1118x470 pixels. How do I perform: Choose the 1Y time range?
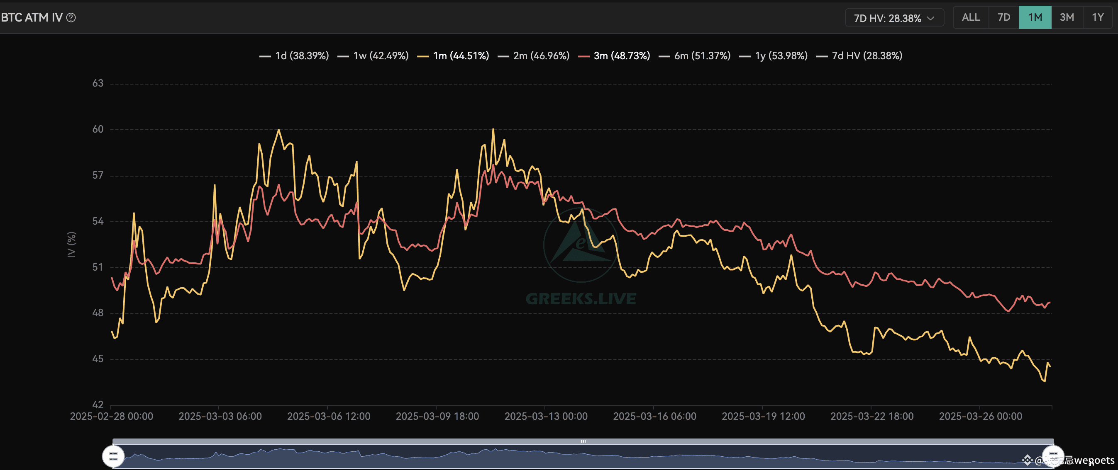pos(1097,17)
